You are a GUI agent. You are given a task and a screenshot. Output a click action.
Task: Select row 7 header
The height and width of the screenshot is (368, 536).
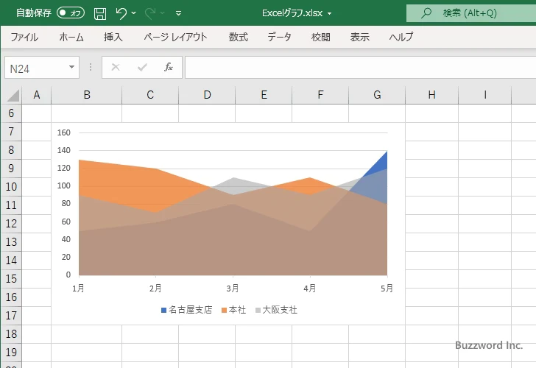pyautogui.click(x=11, y=132)
